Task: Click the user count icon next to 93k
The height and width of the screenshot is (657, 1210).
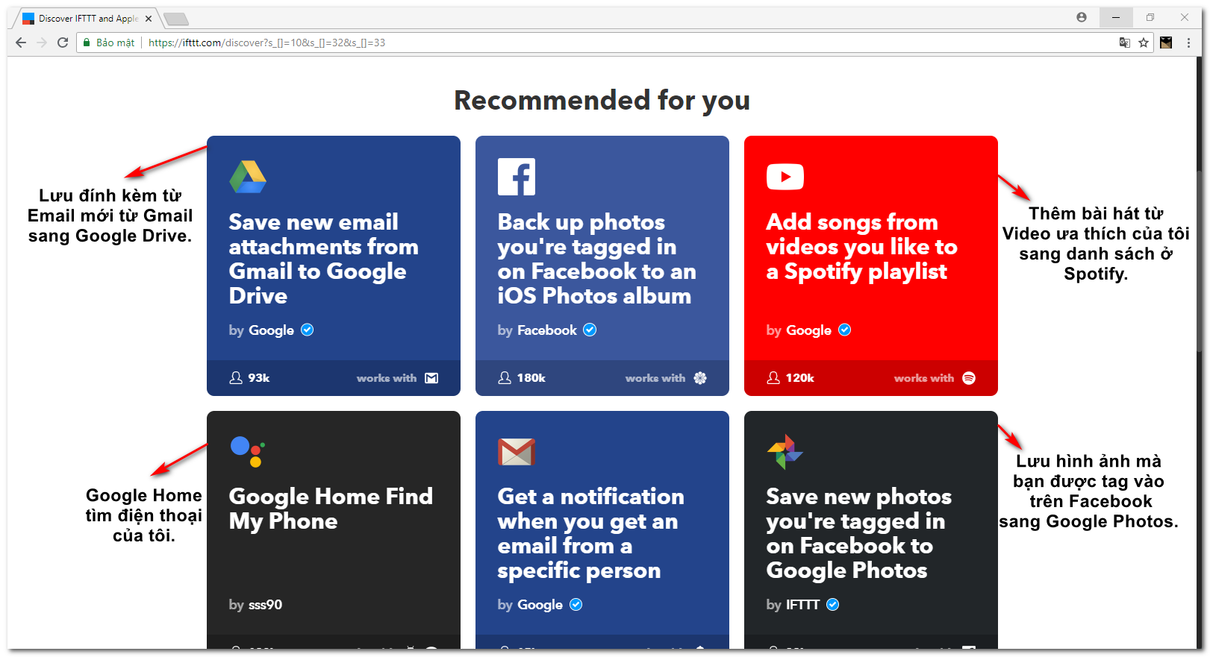Action: coord(236,378)
